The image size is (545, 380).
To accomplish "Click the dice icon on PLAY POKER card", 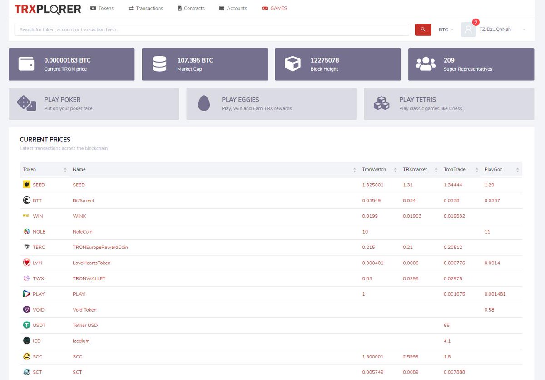I will [26, 103].
